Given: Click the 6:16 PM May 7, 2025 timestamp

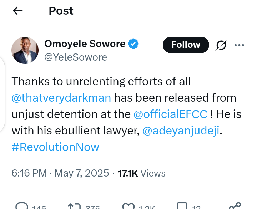Looking at the screenshot, I should pyautogui.click(x=60, y=173).
